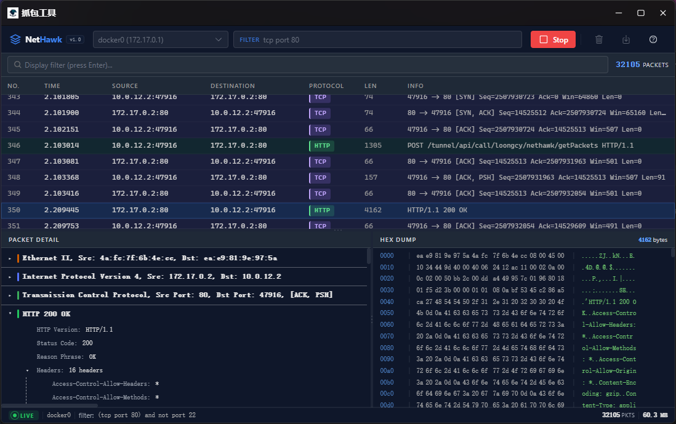
Task: Expand Transmission Control Protocol section
Action: [x=10, y=295]
